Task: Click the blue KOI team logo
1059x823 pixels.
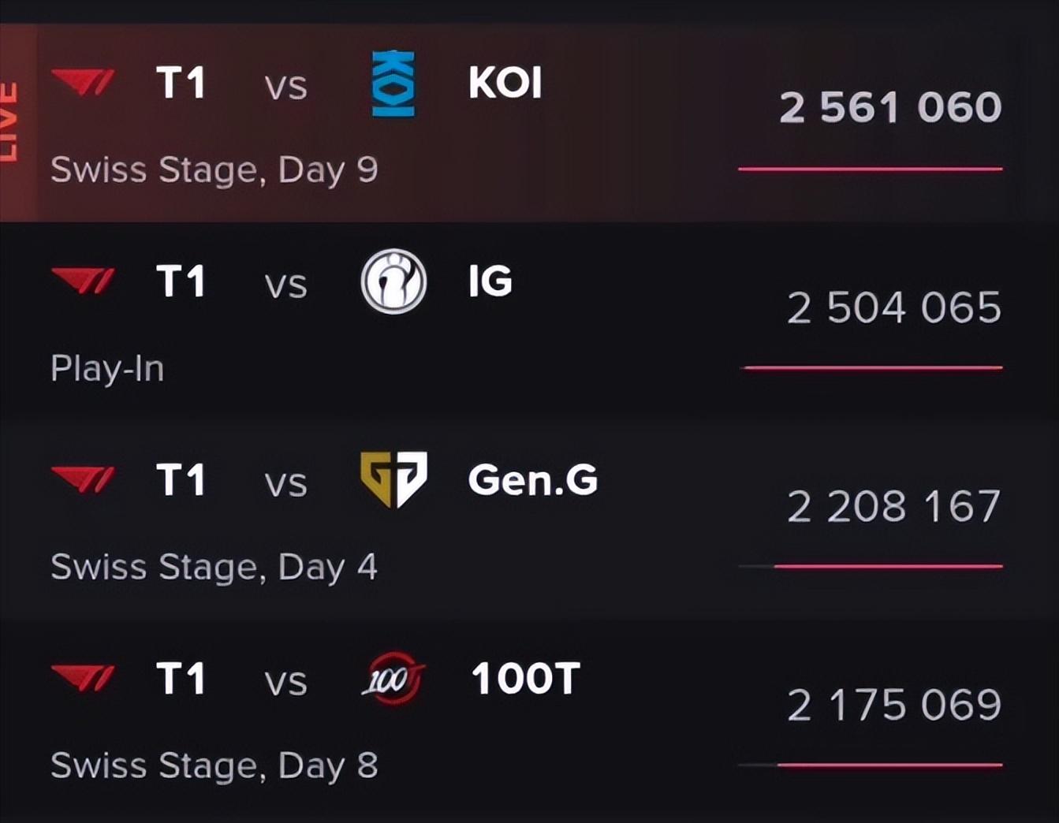Action: (393, 84)
